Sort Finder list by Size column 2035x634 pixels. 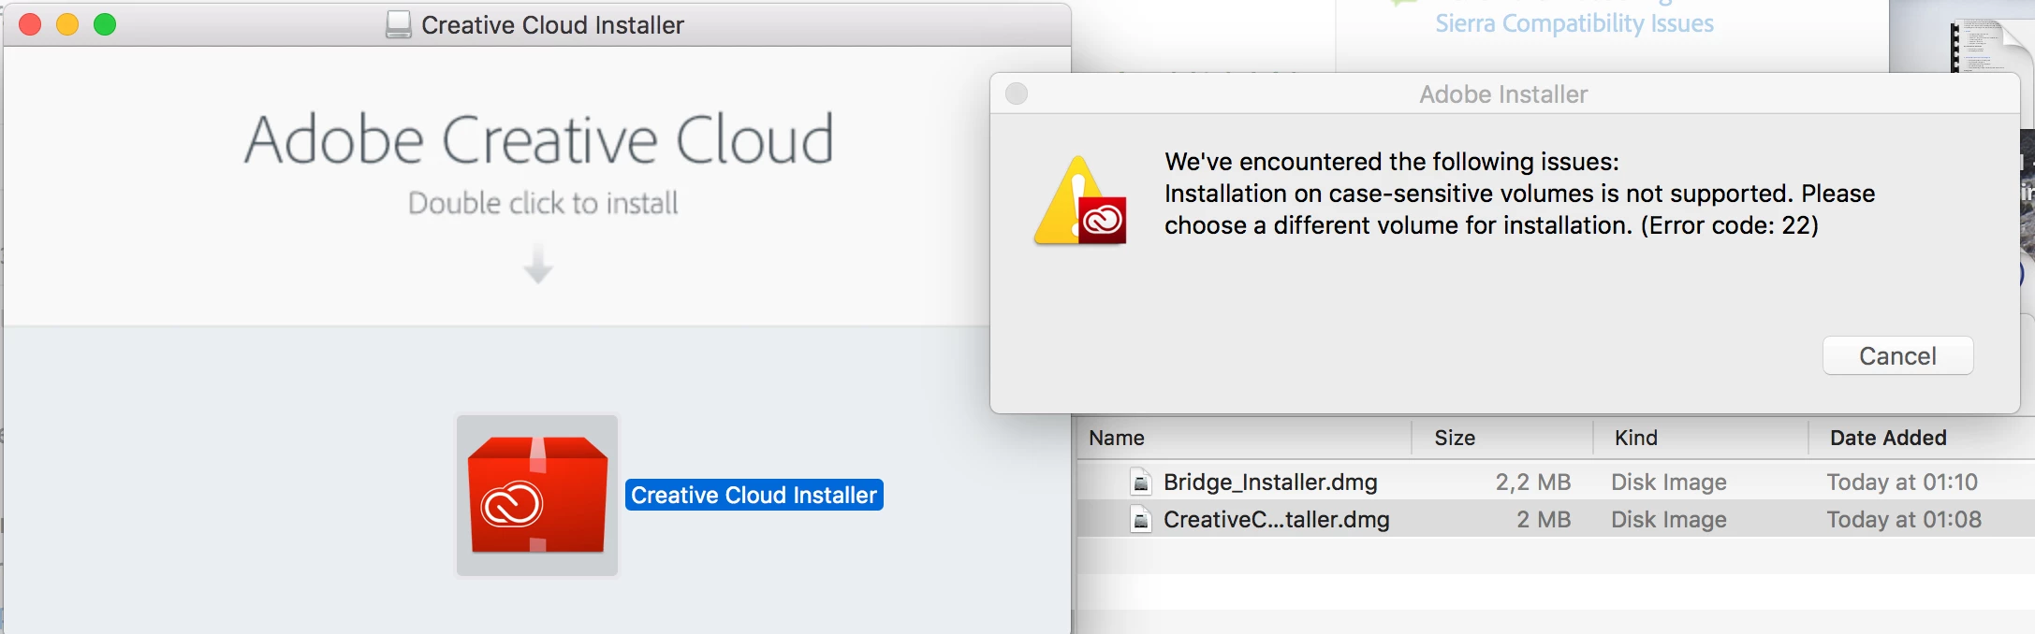(x=1455, y=438)
